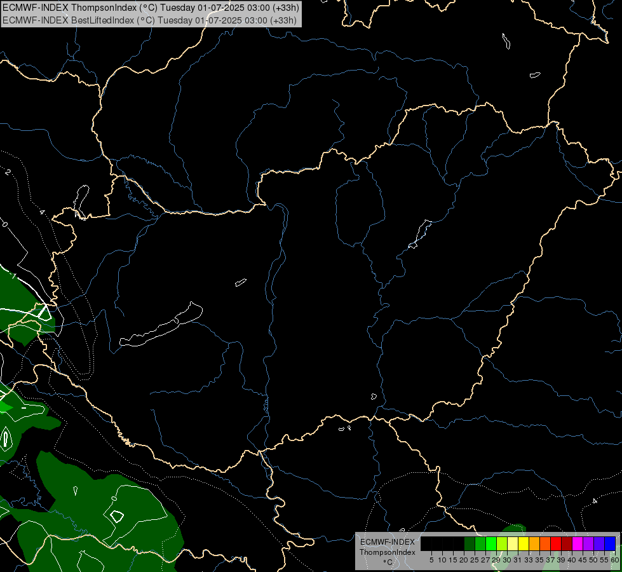Viewport: 622px width, 572px height.
Task: Click the legend tick value '5'
Action: point(431,560)
